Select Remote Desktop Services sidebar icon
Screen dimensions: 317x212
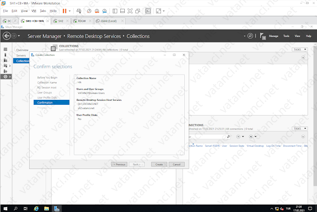pyautogui.click(x=5, y=77)
